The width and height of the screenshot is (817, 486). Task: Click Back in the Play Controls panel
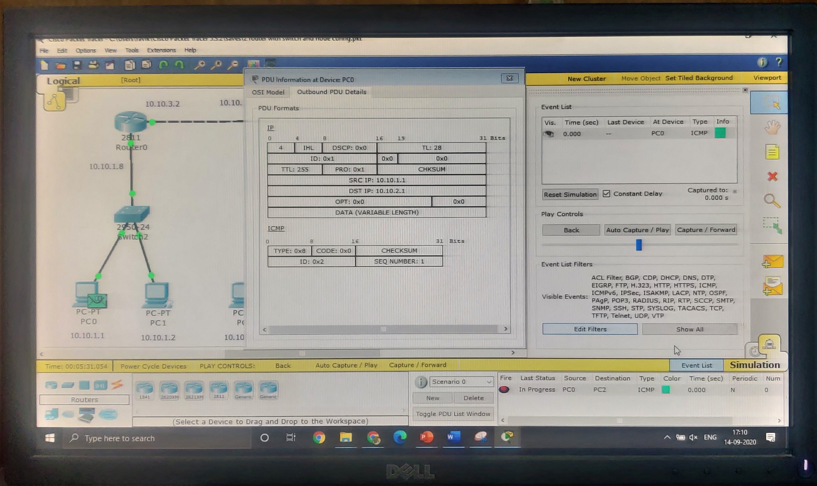tap(571, 230)
